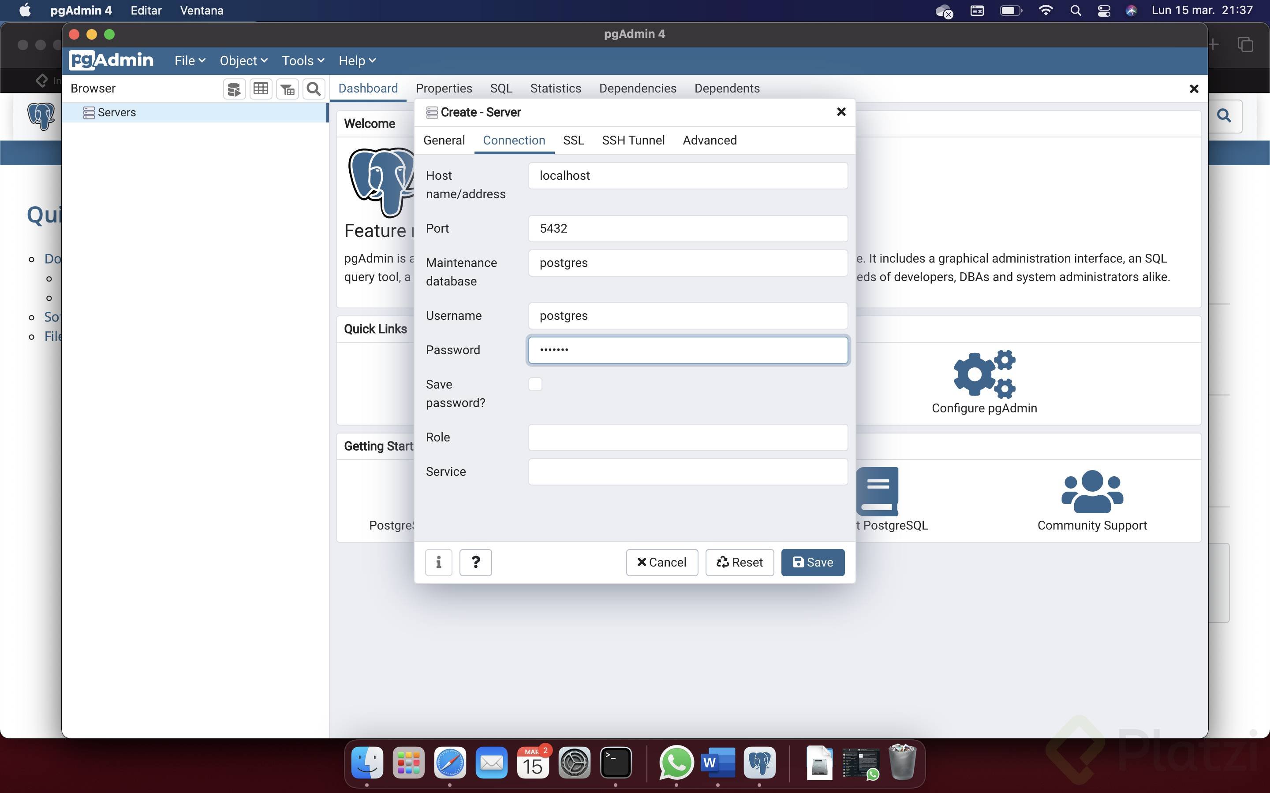1270x793 pixels.
Task: Open the Community Support people icon
Action: 1092,491
